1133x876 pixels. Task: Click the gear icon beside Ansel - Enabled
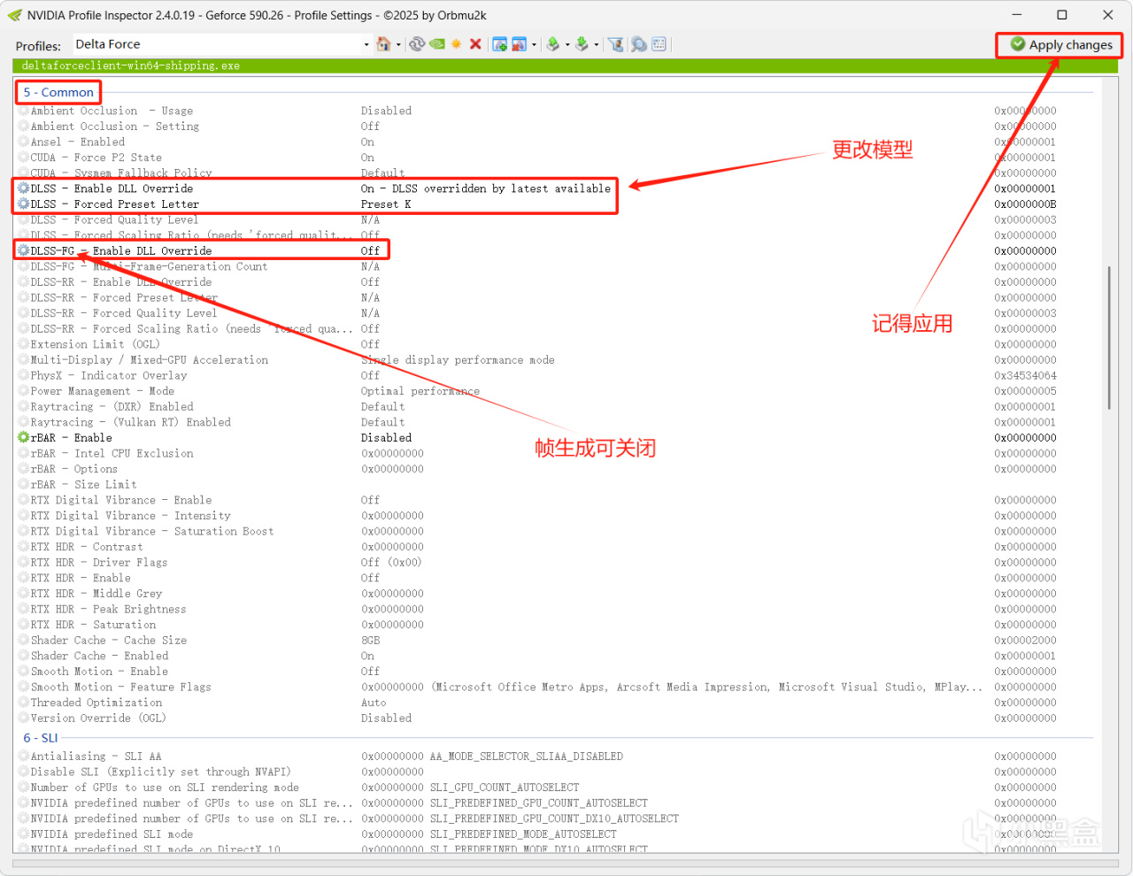[x=24, y=142]
